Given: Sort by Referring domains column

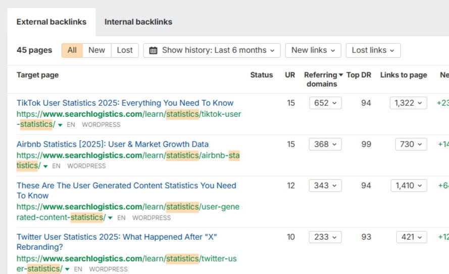Looking at the screenshot, I should 323,80.
